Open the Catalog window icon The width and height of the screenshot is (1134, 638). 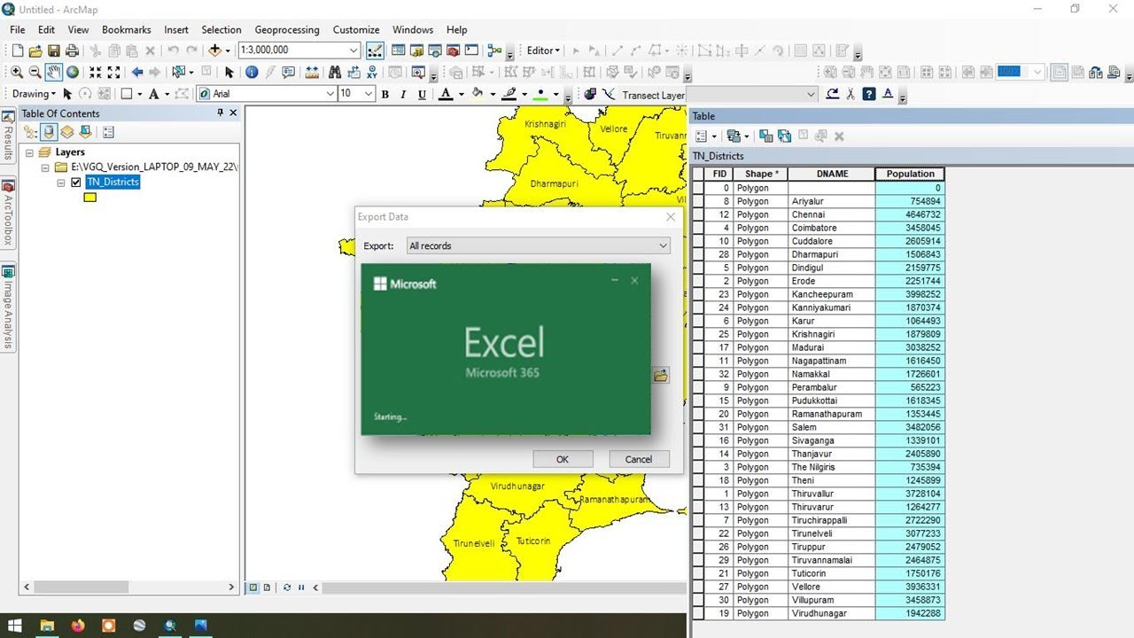tap(416, 51)
